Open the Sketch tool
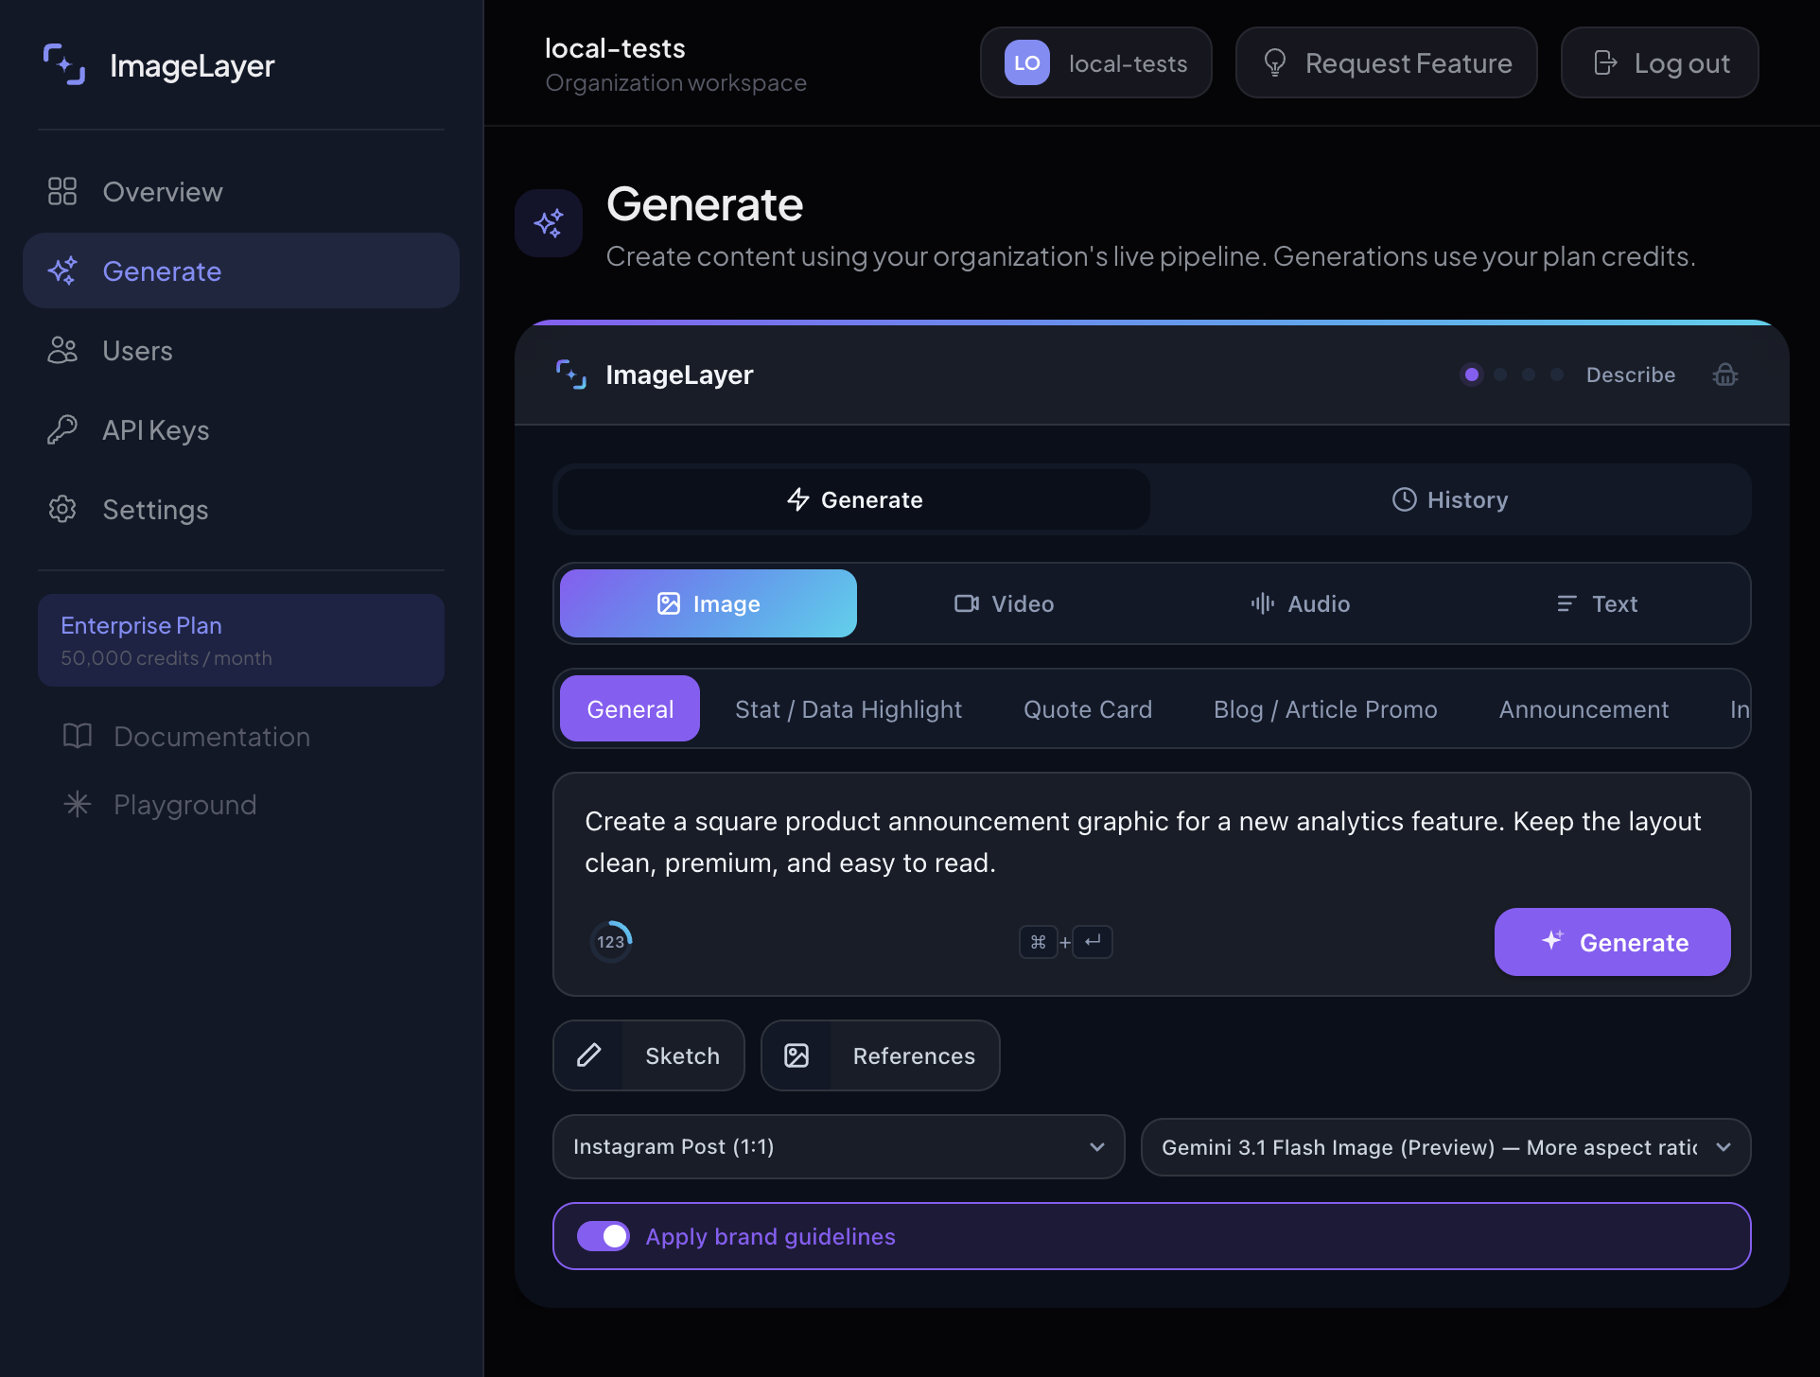 [649, 1055]
